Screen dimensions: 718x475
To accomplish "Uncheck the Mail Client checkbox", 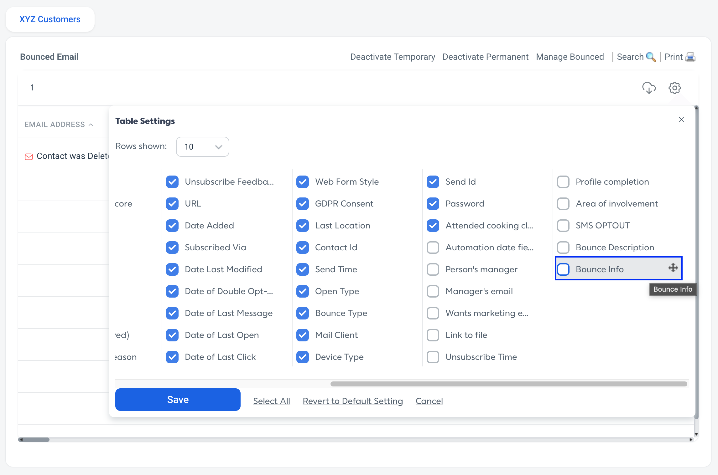I will [x=303, y=335].
